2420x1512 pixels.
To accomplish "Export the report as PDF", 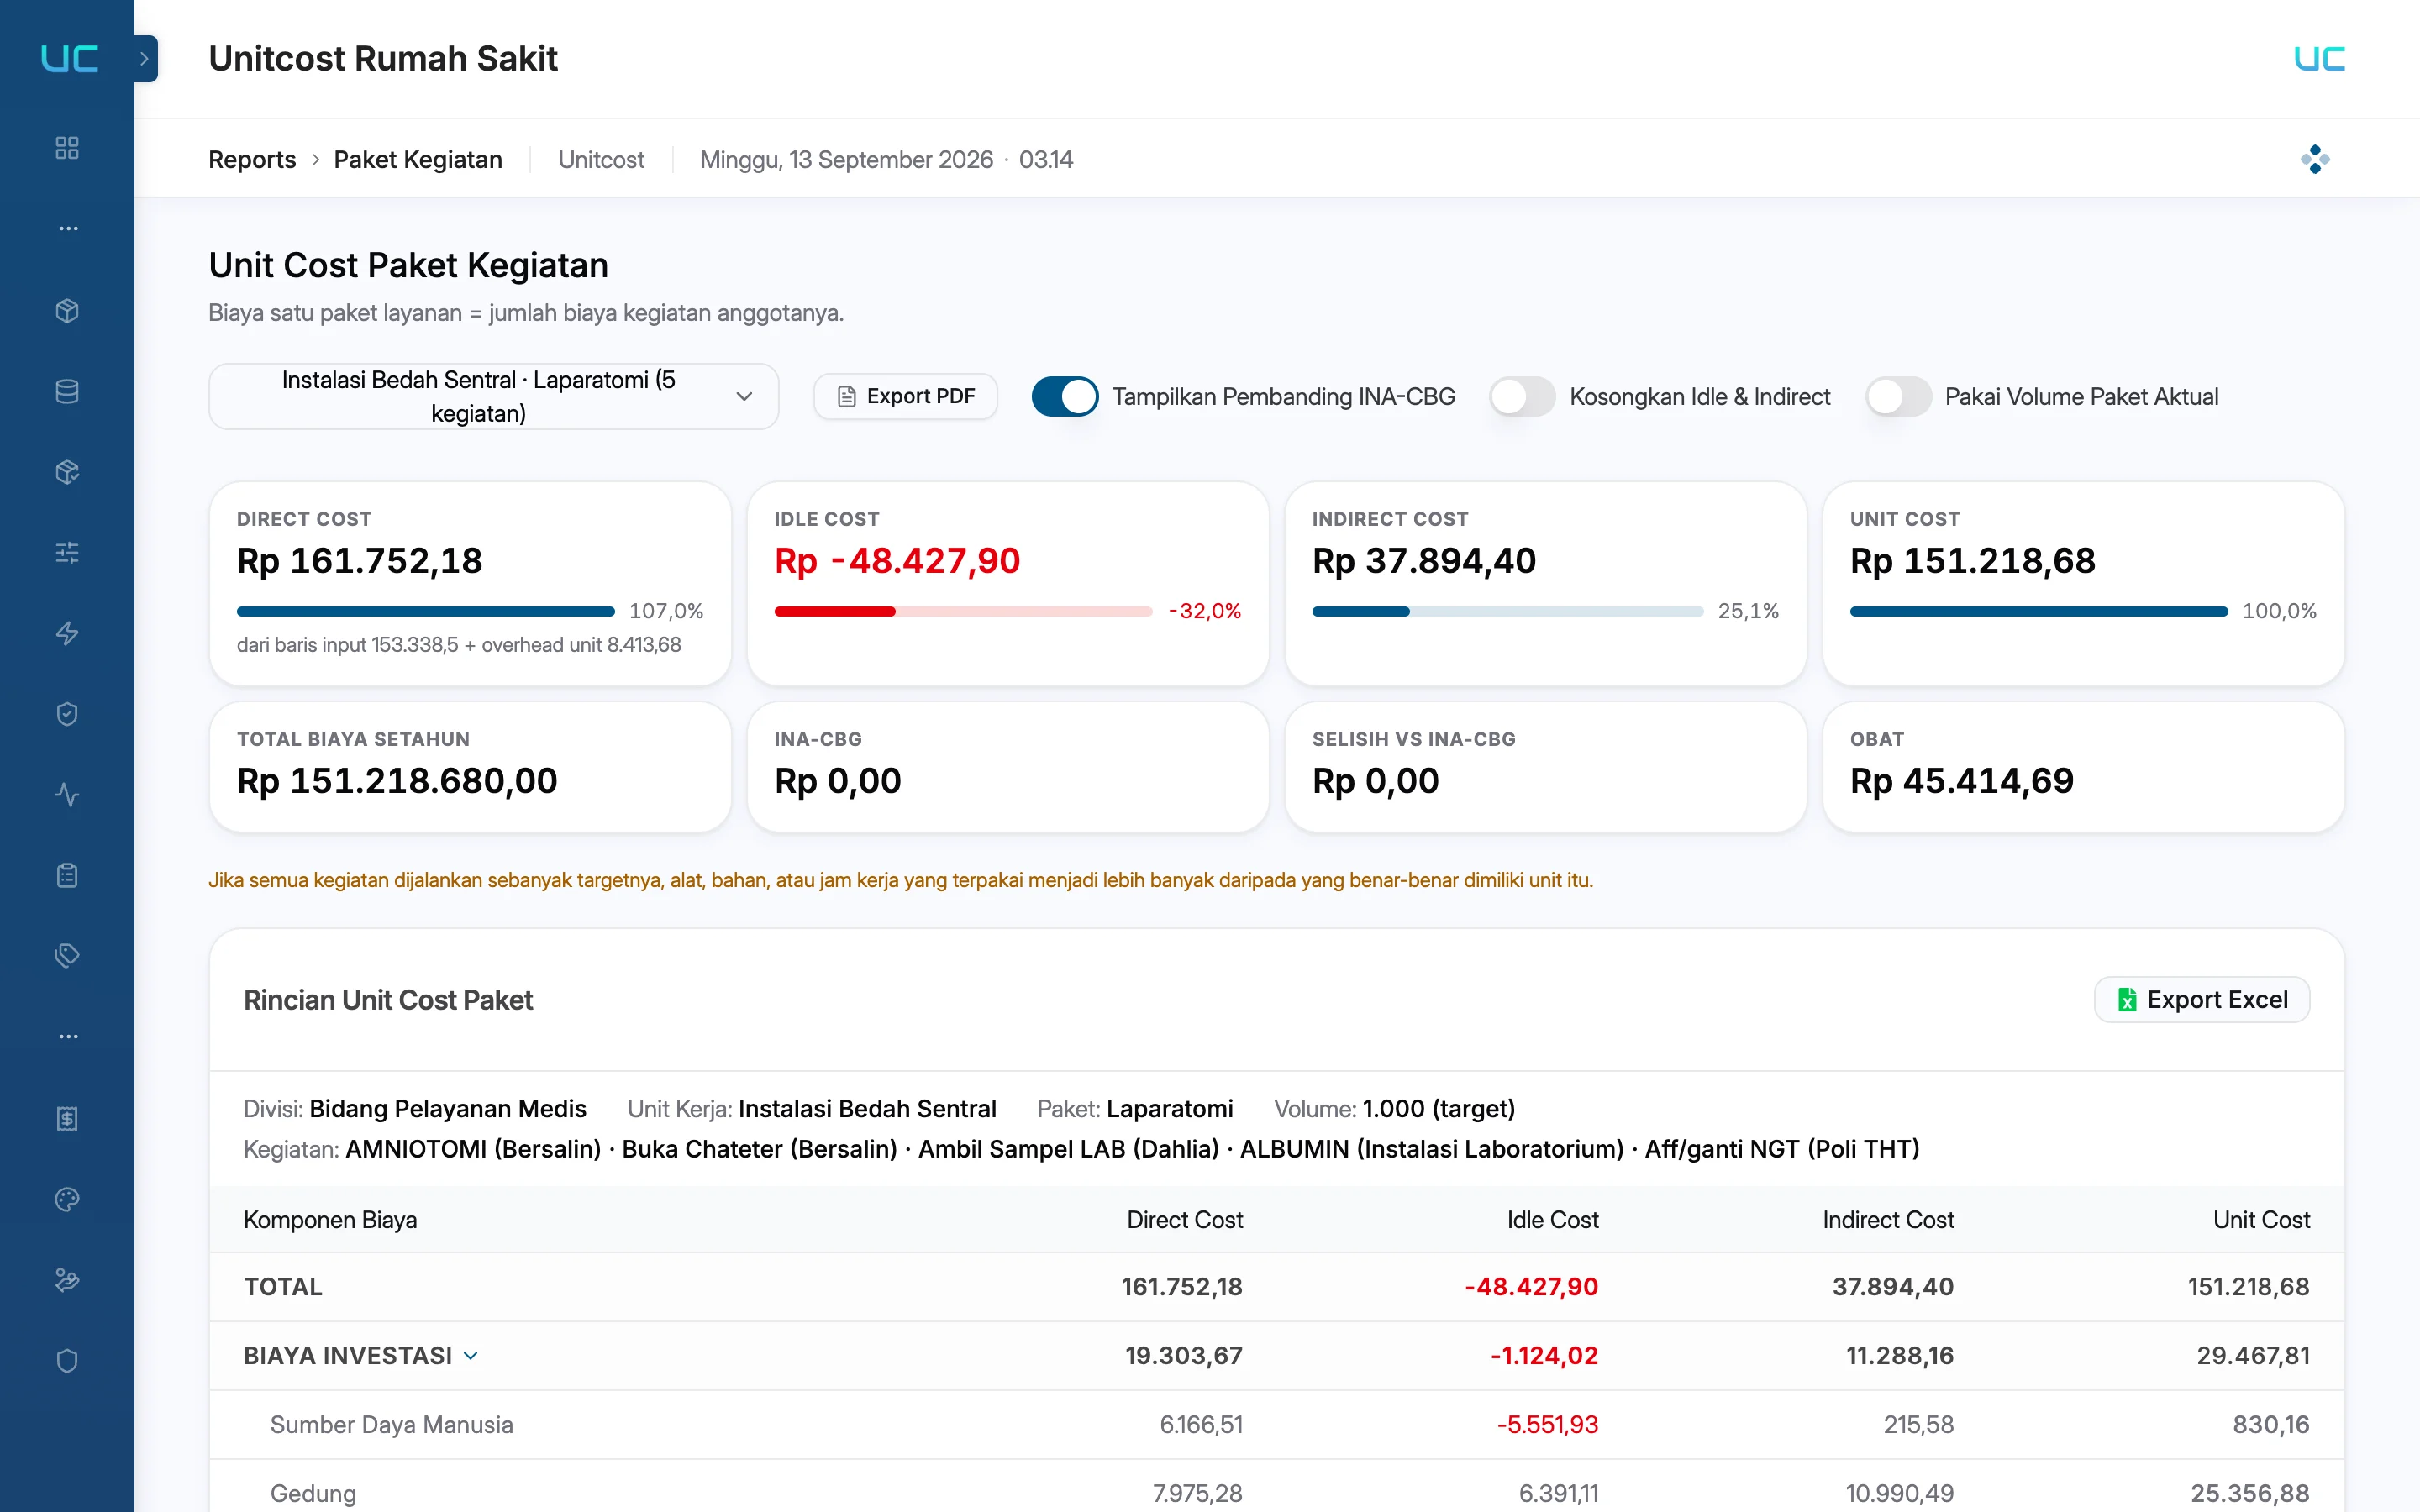I will [x=905, y=397].
